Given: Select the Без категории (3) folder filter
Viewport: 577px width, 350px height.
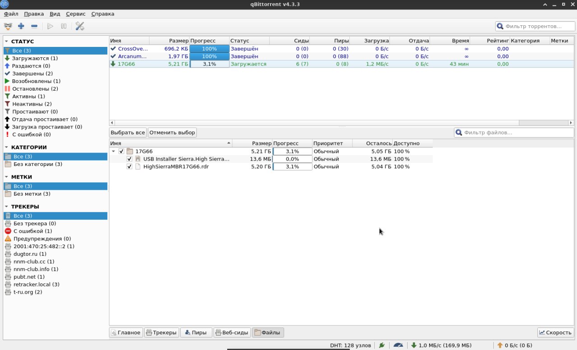Looking at the screenshot, I should 55,164.
